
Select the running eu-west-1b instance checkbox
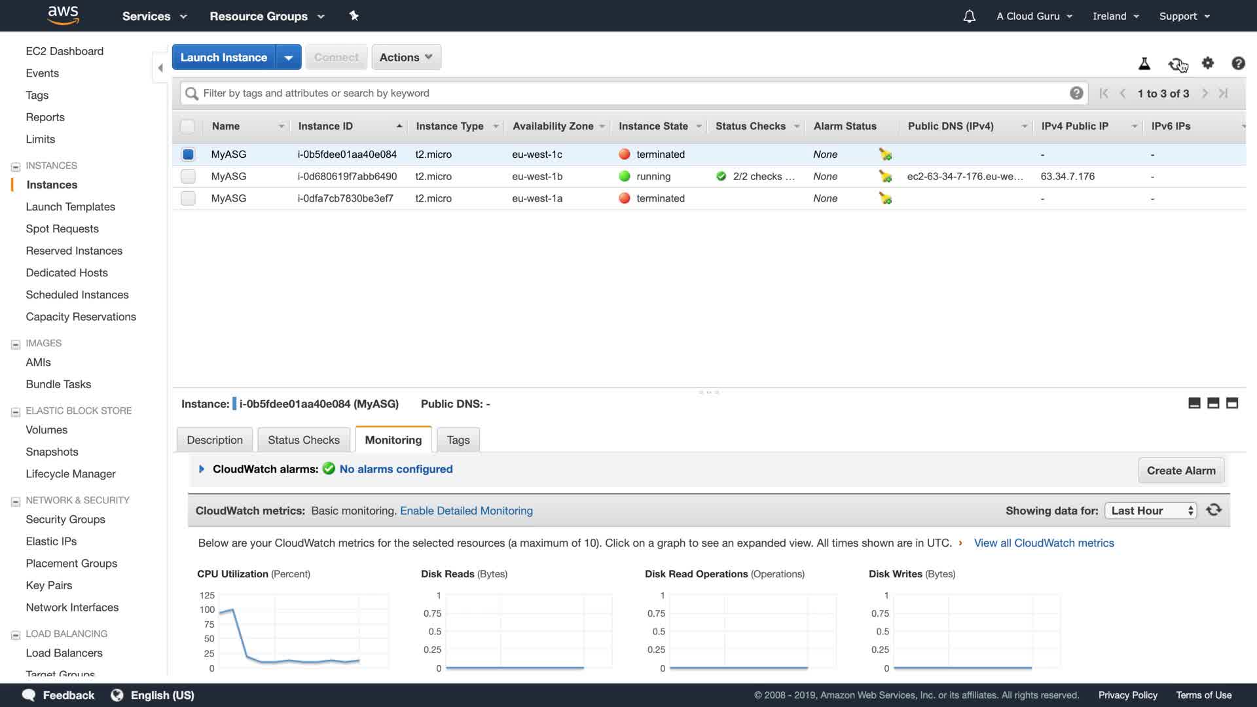click(x=188, y=176)
